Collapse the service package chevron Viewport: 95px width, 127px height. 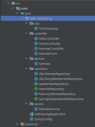26,104
